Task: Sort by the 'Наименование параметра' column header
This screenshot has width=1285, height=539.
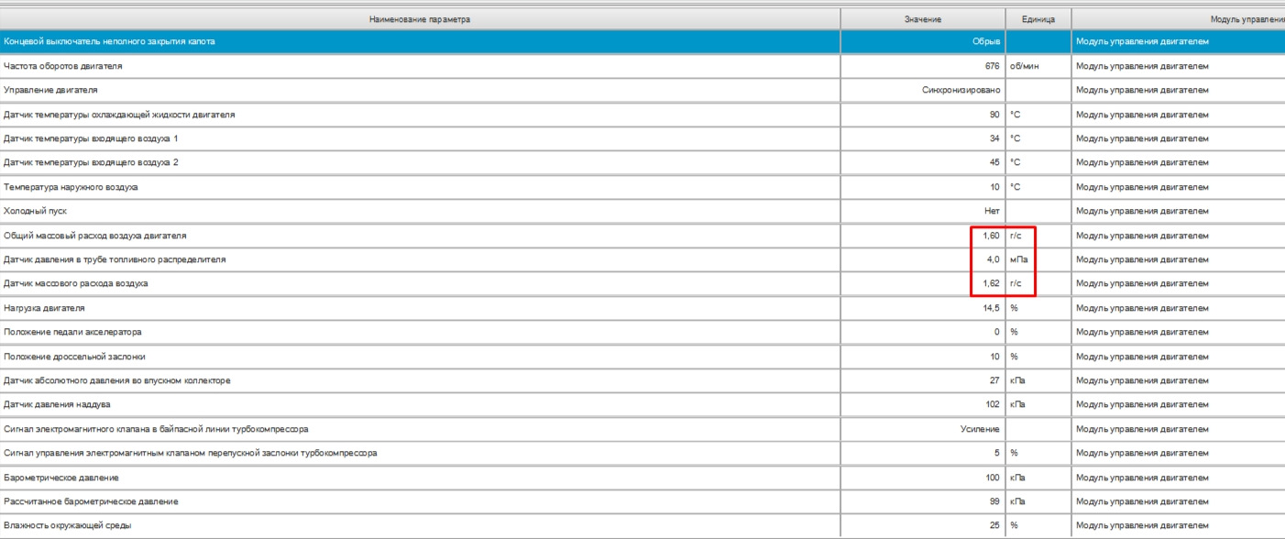Action: 419,19
